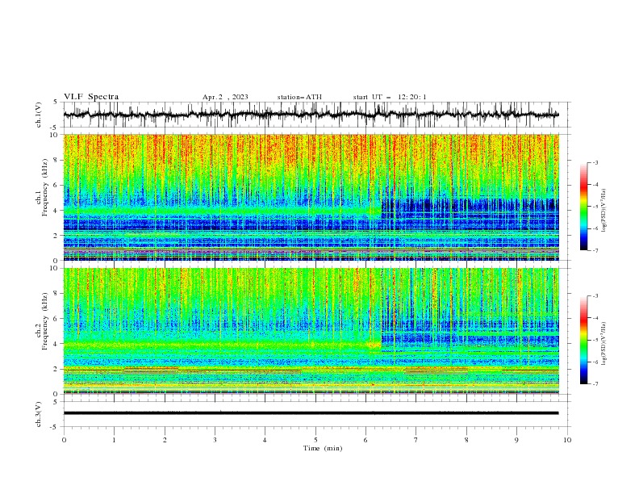
Task: Click the "-7" label on ch.1 color bar
Action: (x=595, y=250)
